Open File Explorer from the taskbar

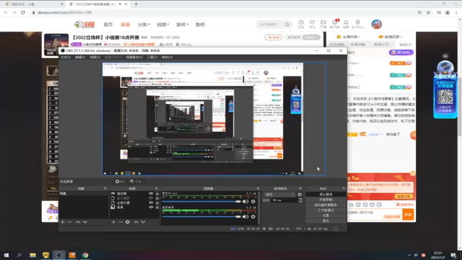click(x=33, y=255)
